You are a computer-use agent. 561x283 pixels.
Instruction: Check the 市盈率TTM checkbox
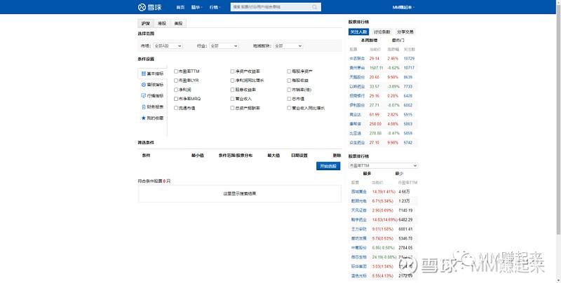[176, 71]
